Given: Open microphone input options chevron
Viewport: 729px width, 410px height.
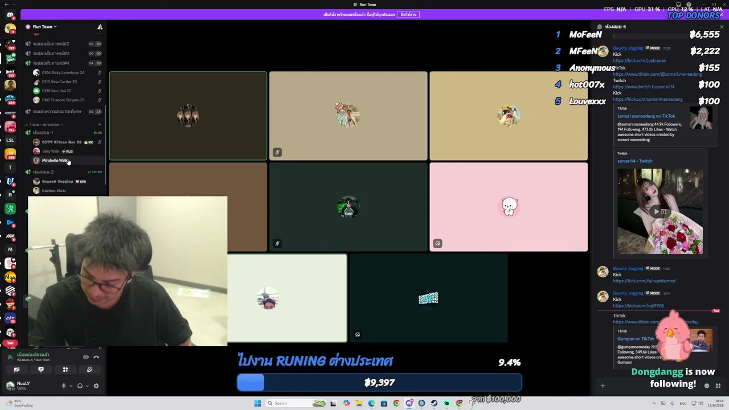Looking at the screenshot, I should pos(71,386).
